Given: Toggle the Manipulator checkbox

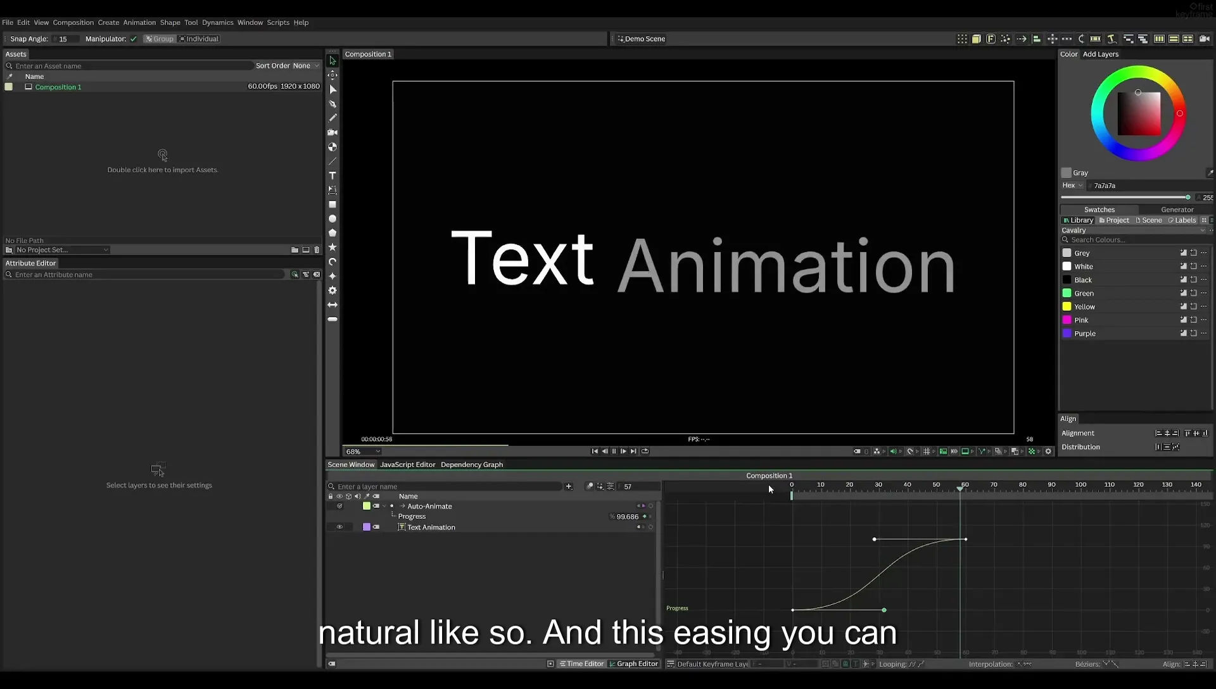Looking at the screenshot, I should (x=134, y=39).
